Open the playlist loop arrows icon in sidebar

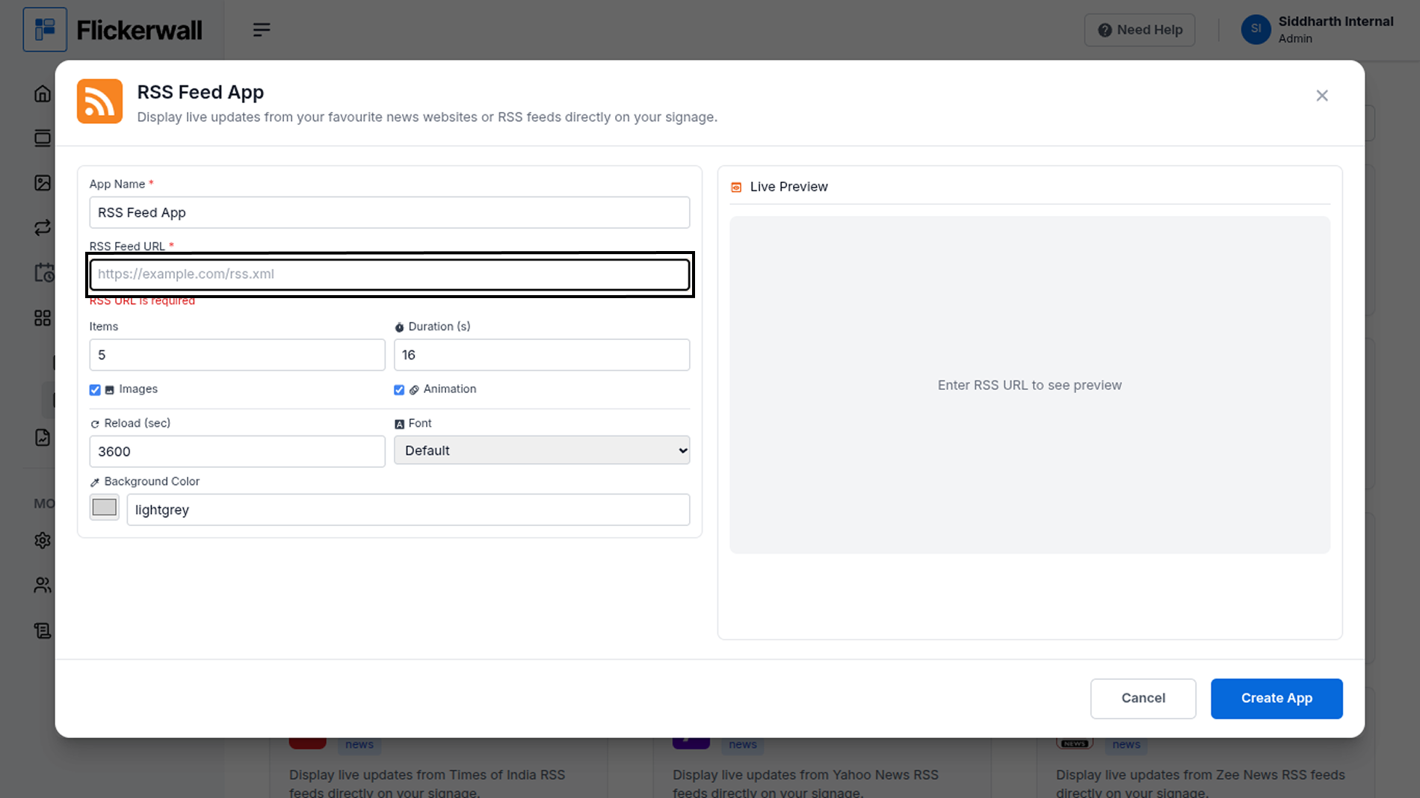coord(43,227)
